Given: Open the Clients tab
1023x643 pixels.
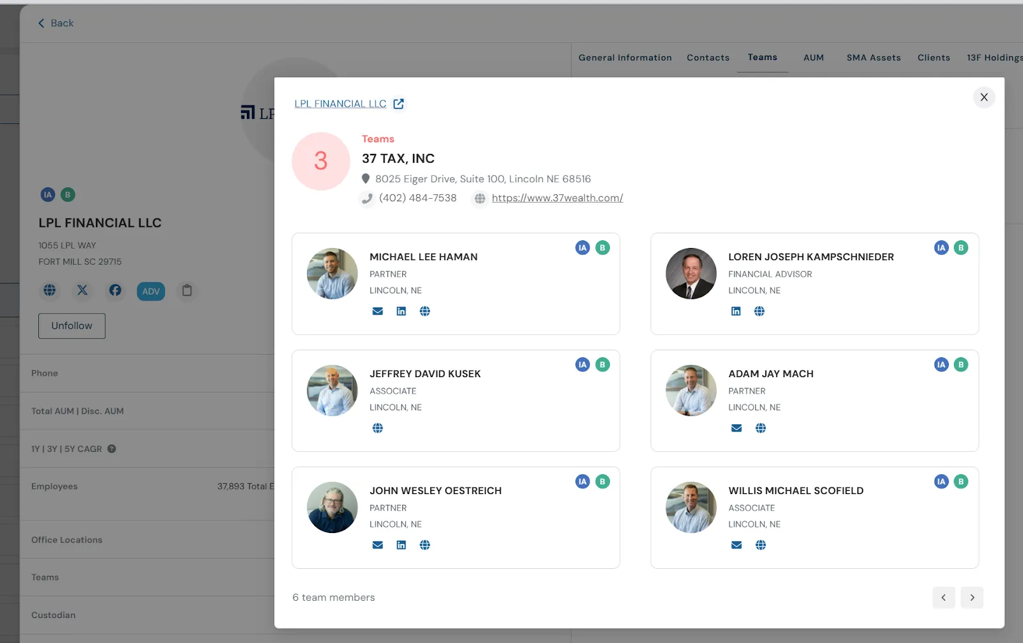Looking at the screenshot, I should 934,58.
